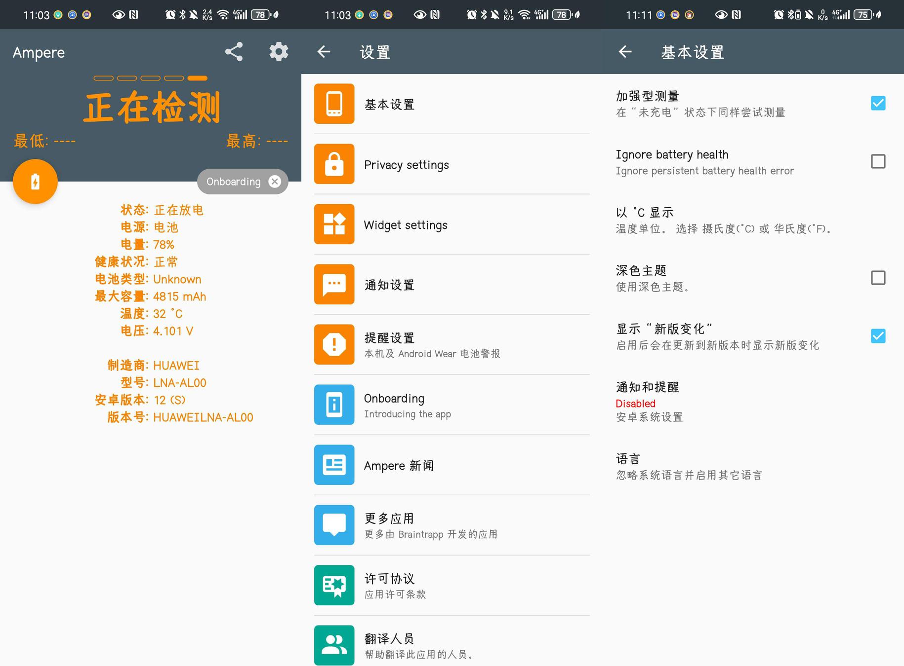Click the 最低: ---- value
The width and height of the screenshot is (904, 666).
coord(44,141)
